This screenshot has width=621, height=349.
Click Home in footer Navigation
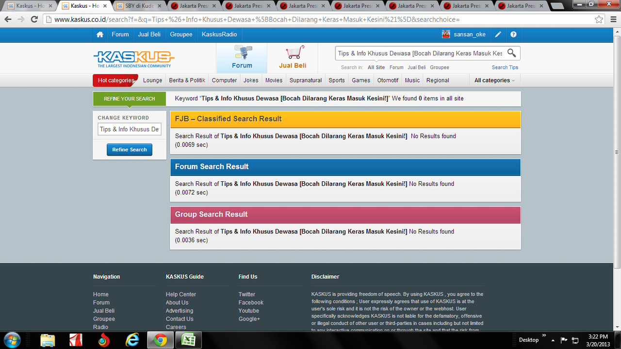pyautogui.click(x=101, y=294)
